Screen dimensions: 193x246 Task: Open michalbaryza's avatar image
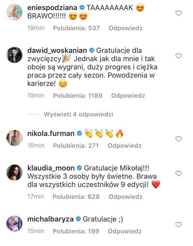tap(14, 223)
